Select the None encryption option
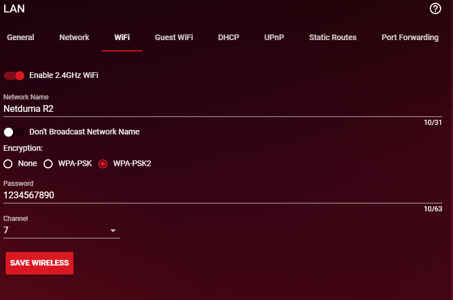Screen dimensions: 453x300 8,164
